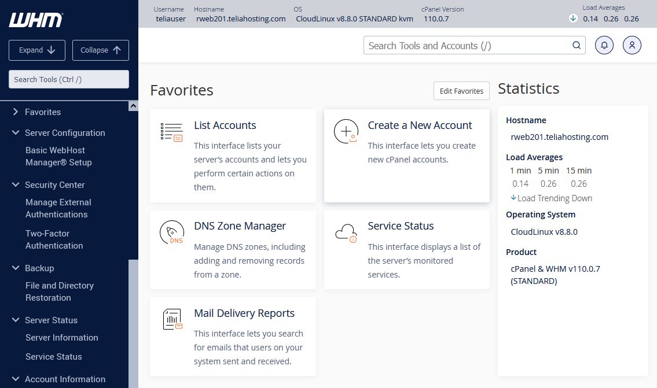657x388 pixels.
Task: Click the sidebar scrollbar thumb
Action: tap(133, 323)
